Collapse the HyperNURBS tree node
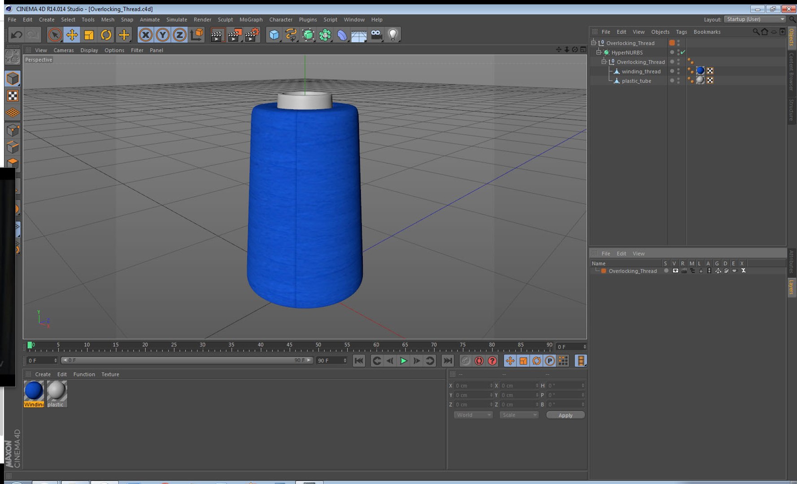The height and width of the screenshot is (484, 797). (x=599, y=52)
